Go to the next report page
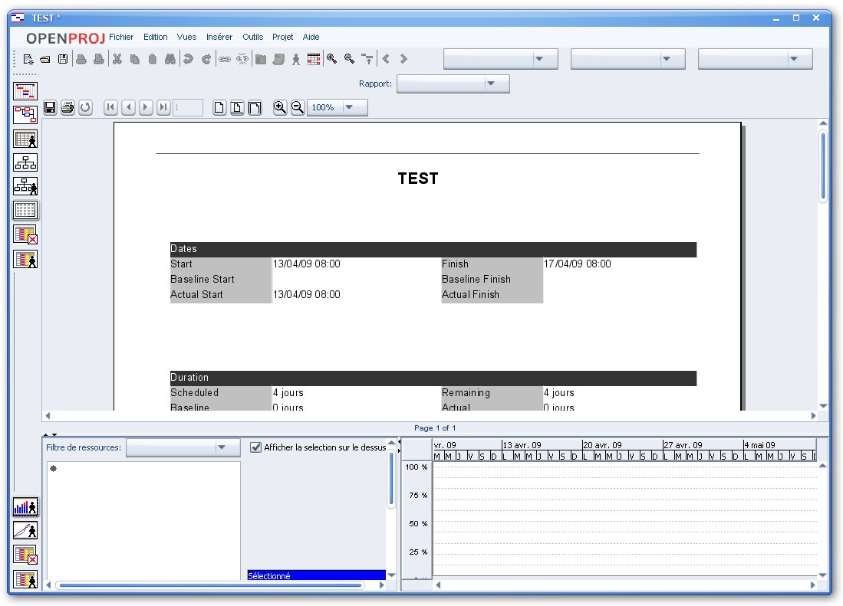Image resolution: width=843 pixels, height=606 pixels. tap(146, 108)
